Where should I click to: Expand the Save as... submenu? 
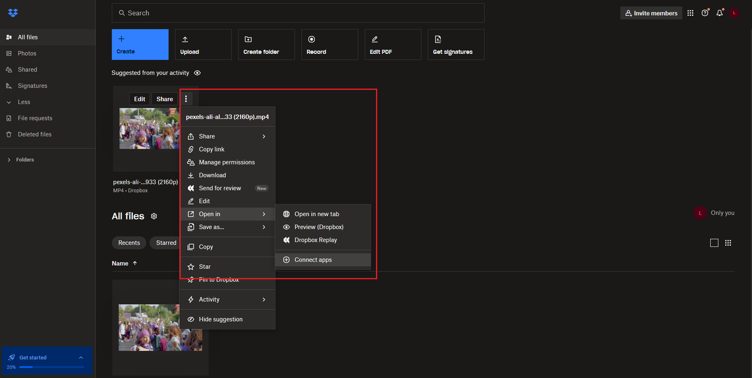[227, 227]
